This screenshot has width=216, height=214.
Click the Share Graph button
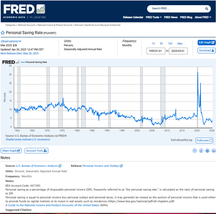[11, 151]
